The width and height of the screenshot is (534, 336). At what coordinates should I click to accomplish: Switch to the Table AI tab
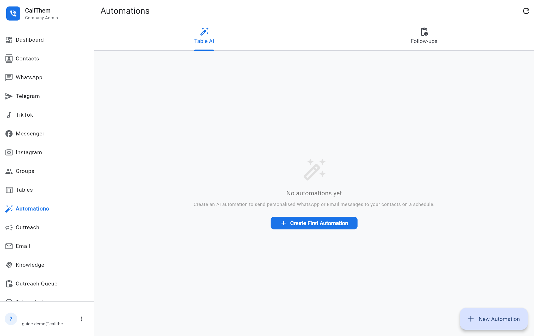point(204,36)
